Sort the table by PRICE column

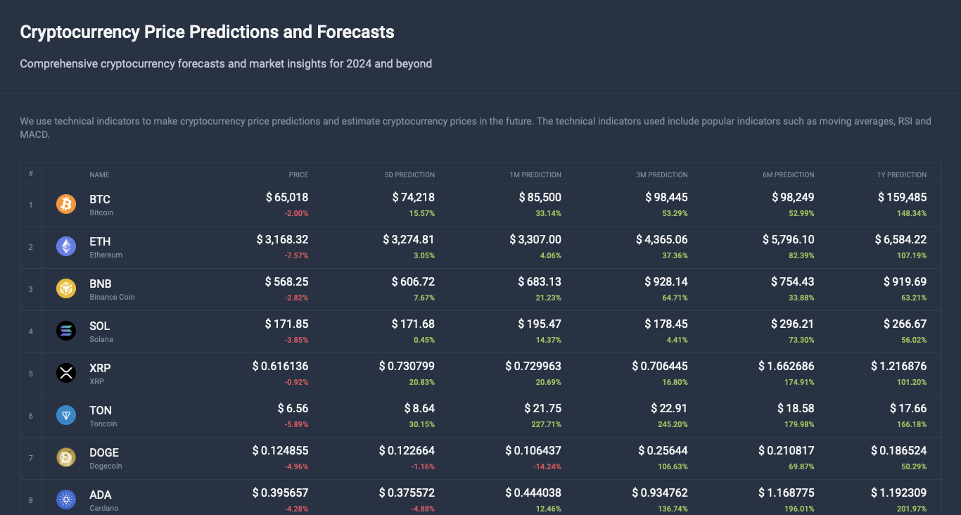tap(298, 174)
